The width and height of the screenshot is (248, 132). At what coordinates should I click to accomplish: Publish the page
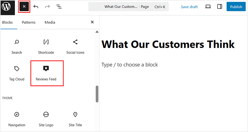click(x=236, y=7)
